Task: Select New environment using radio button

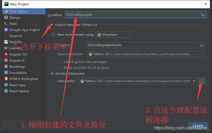Action: 53,35
